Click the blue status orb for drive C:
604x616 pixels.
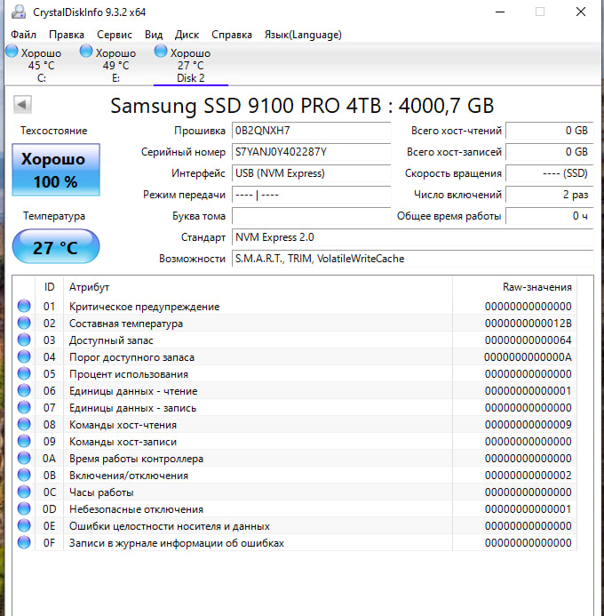pyautogui.click(x=12, y=51)
